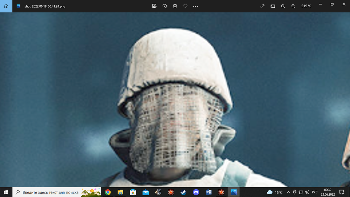Screen dimensions: 350x197
Task: Restore down the Photos window
Action: [x=332, y=4]
